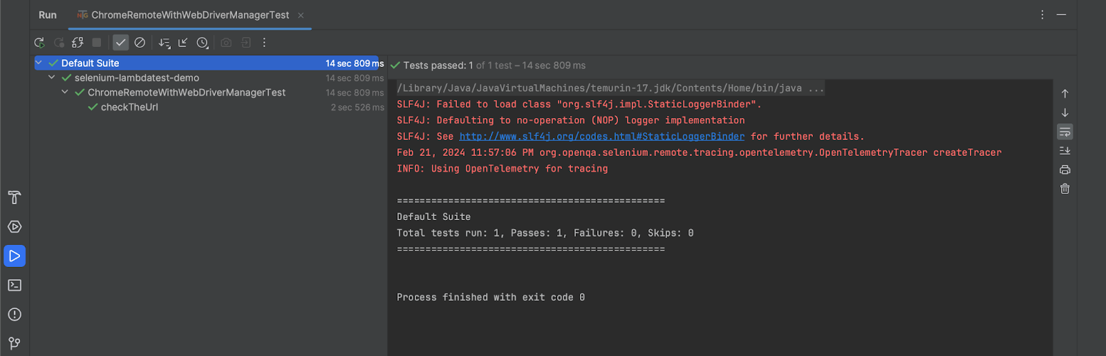Toggle auto-test rerun icon

pos(77,43)
